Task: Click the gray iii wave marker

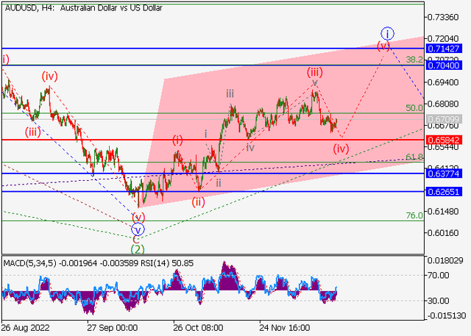Action: point(230,93)
